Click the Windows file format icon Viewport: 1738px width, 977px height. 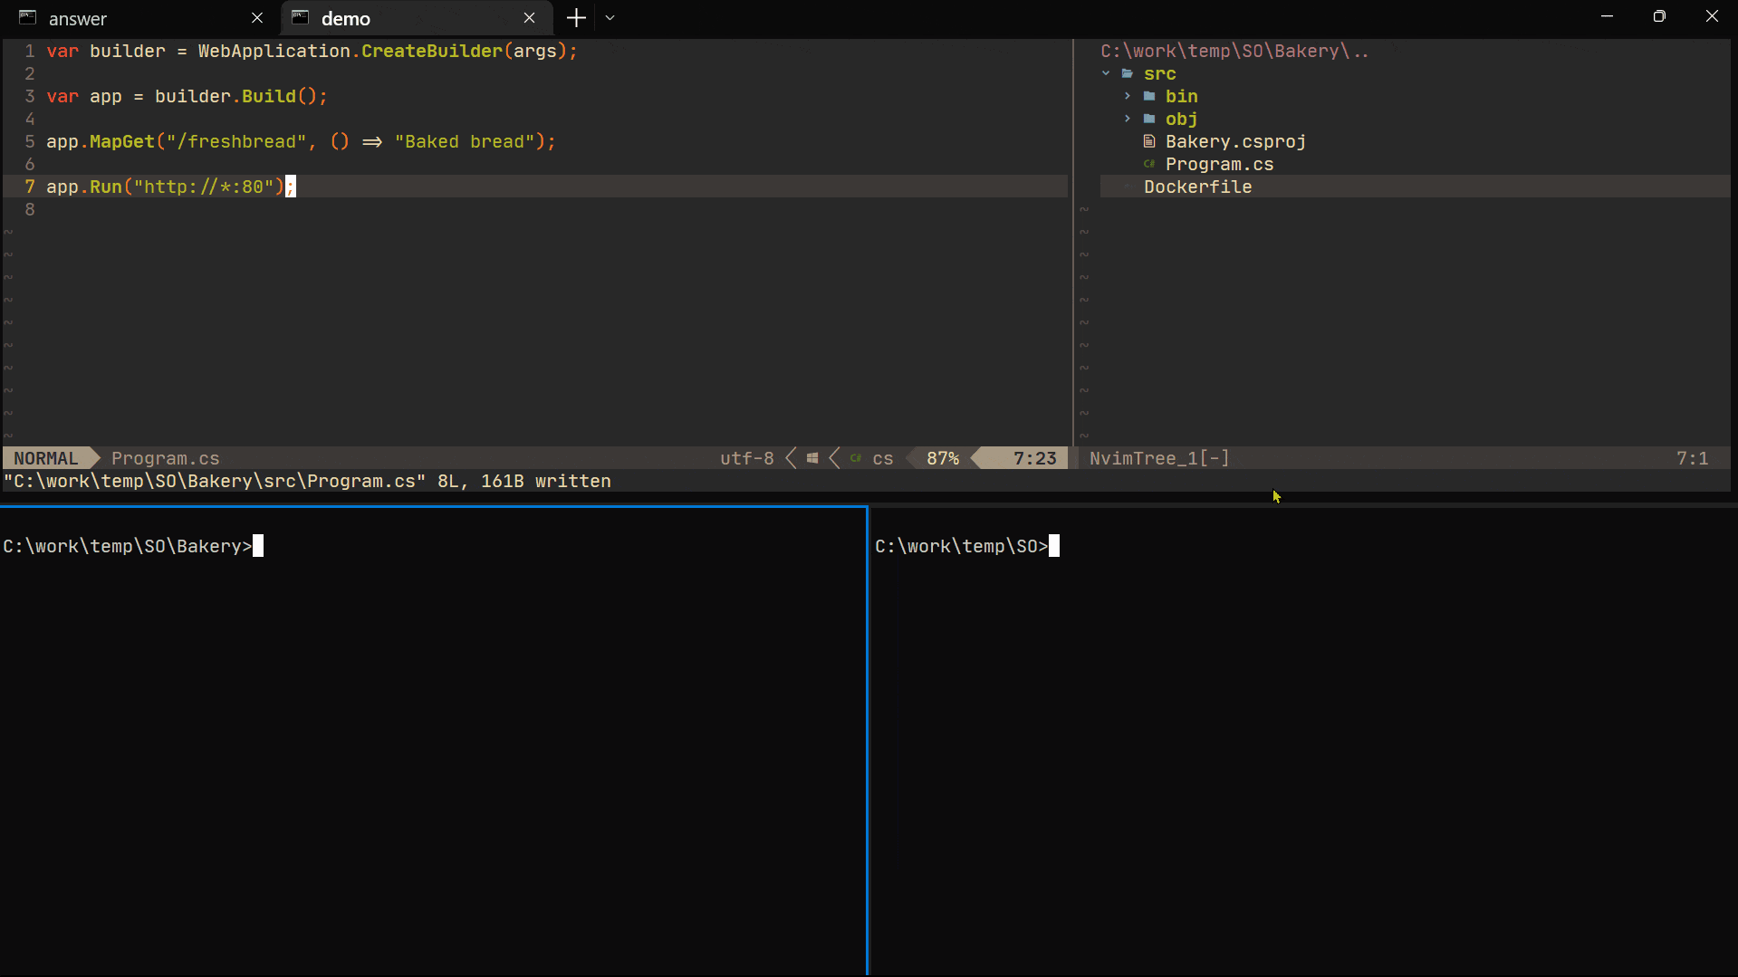812,458
